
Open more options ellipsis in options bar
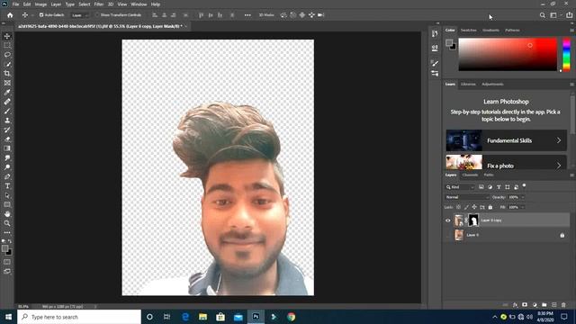click(x=247, y=15)
